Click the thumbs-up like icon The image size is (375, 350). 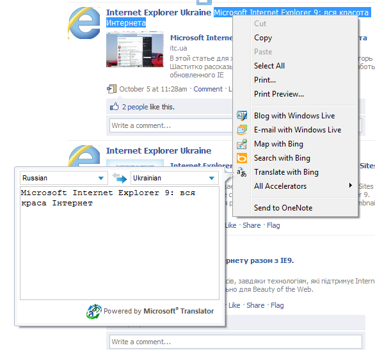114,107
